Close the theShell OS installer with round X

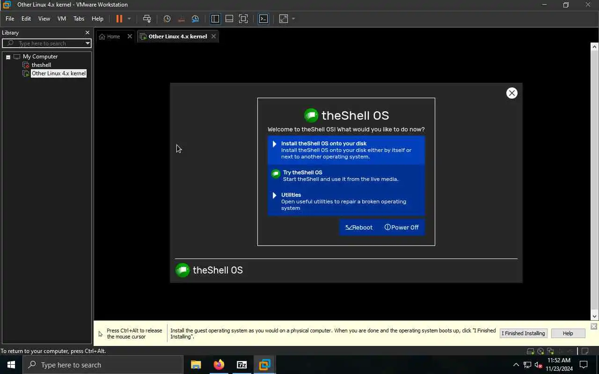[x=512, y=93]
